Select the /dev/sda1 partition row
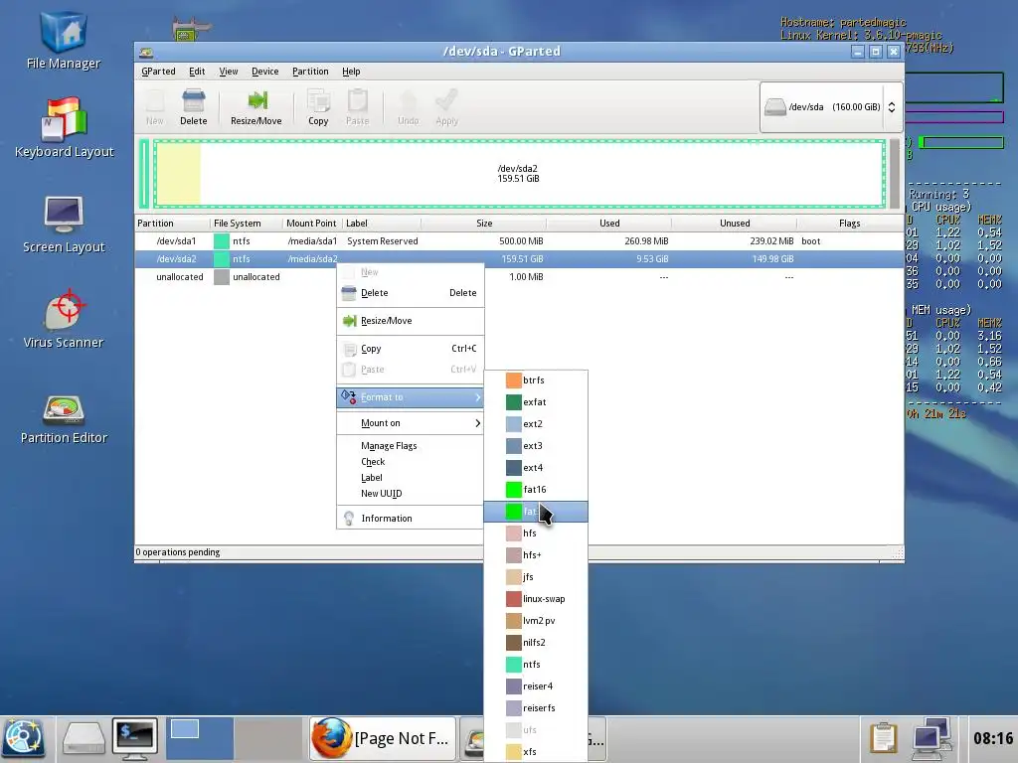 tap(519, 240)
